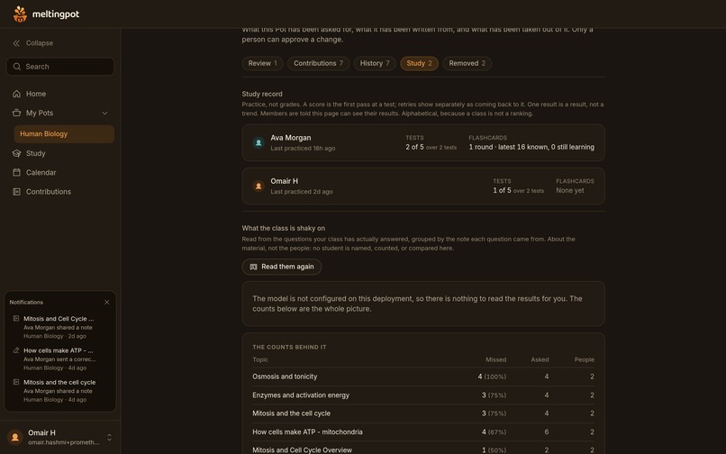This screenshot has width=726, height=454.
Task: Click the Search input field
Action: click(x=60, y=67)
